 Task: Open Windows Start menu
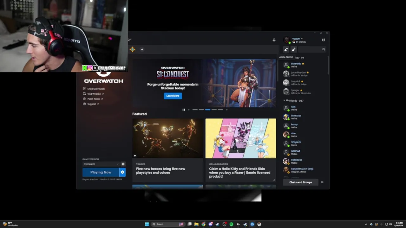pos(147,224)
